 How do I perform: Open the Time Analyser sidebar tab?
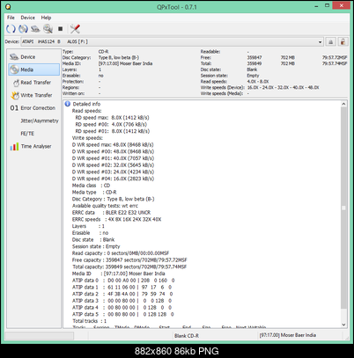34,146
